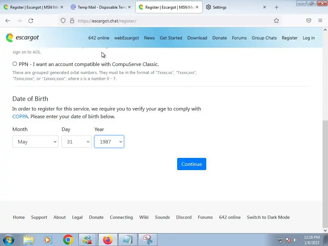Click the network tray icon

click(x=280, y=240)
